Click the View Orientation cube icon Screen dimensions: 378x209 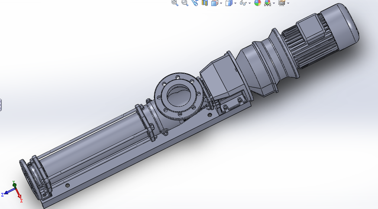pyautogui.click(x=215, y=3)
